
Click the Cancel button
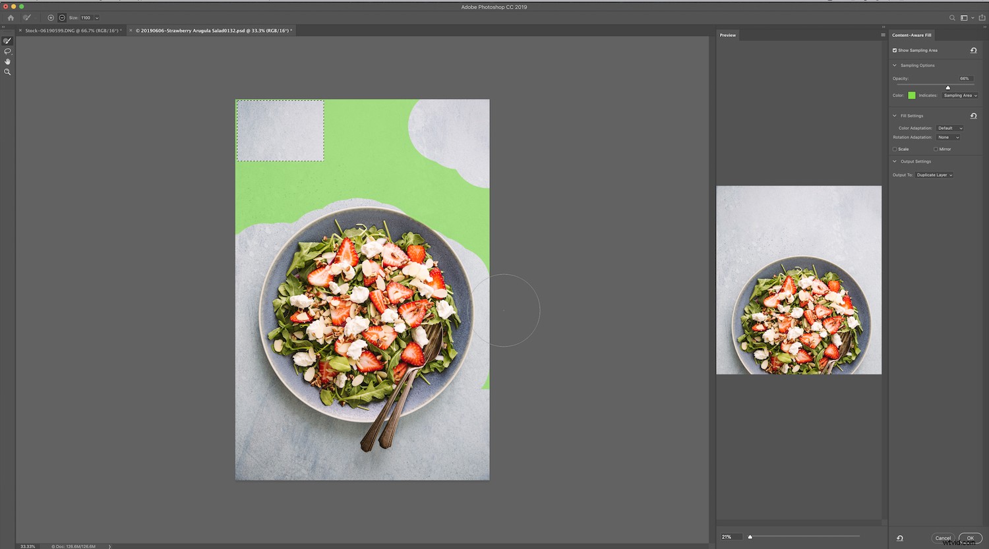tap(943, 538)
